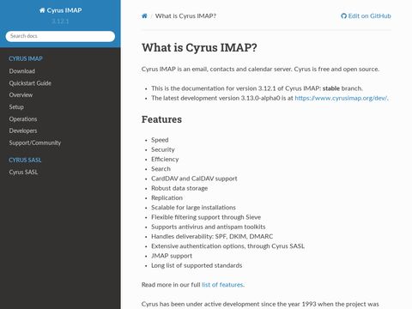The image size is (412, 309).
Task: Click the home icon in the breadcrumb
Action: (144, 16)
